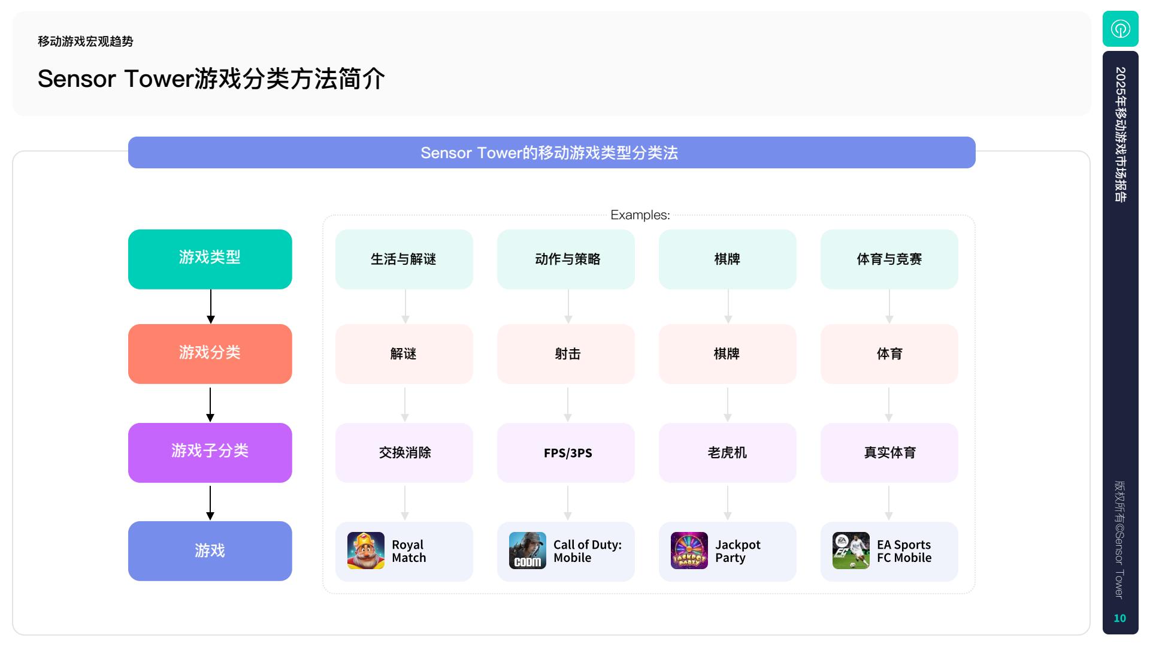Image resolution: width=1150 pixels, height=647 pixels.
Task: Click the Call of Duty Mobile icon
Action: (527, 551)
